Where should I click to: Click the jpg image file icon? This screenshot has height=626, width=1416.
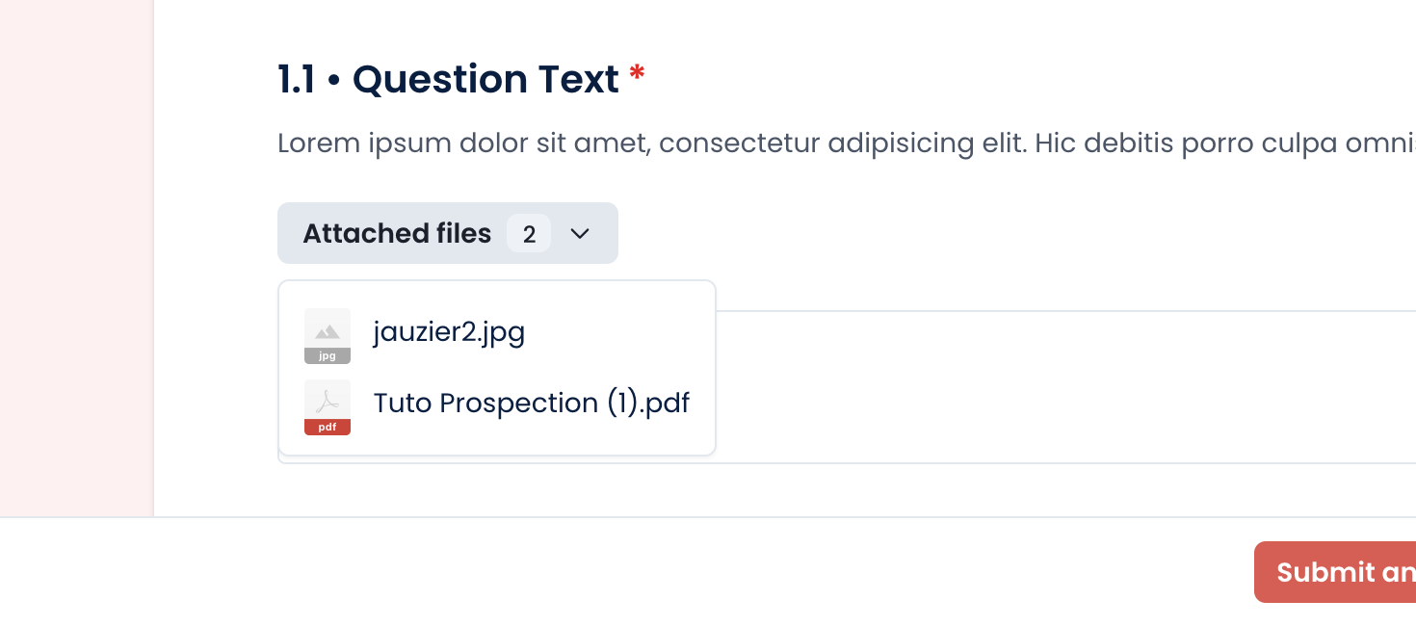(x=328, y=336)
